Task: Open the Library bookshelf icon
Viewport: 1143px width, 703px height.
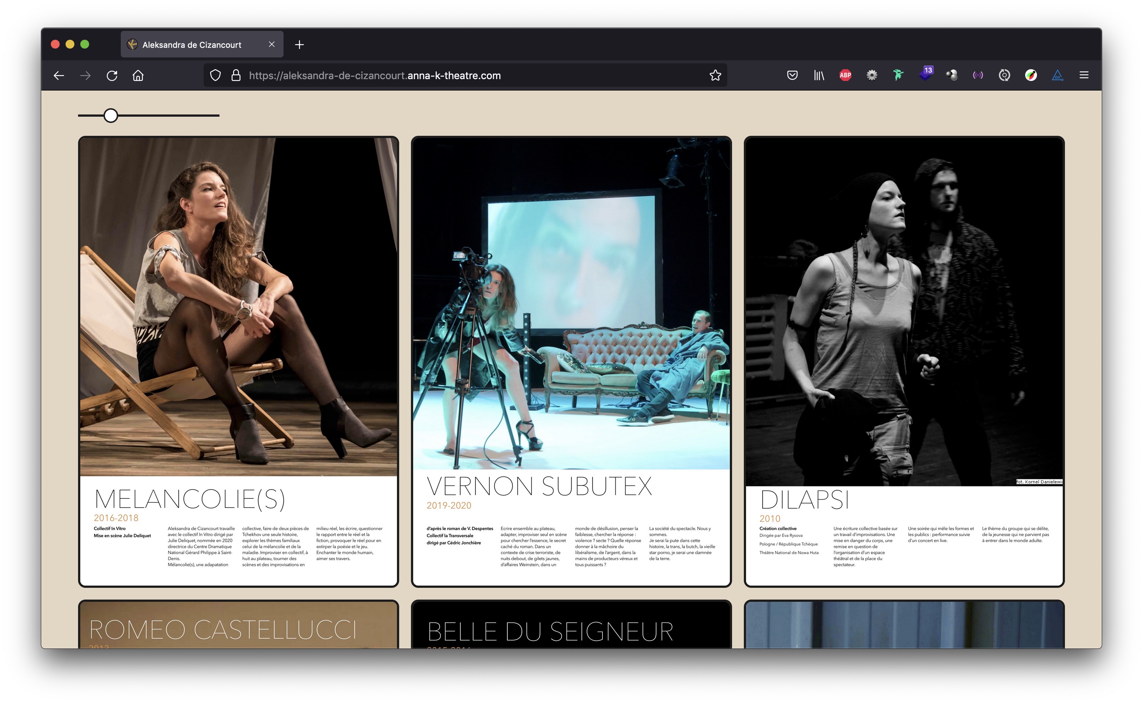Action: click(x=819, y=75)
